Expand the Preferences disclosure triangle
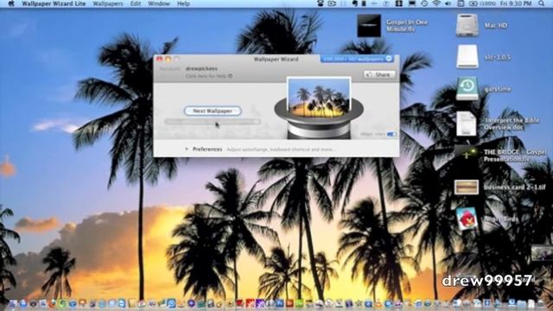 tap(187, 149)
